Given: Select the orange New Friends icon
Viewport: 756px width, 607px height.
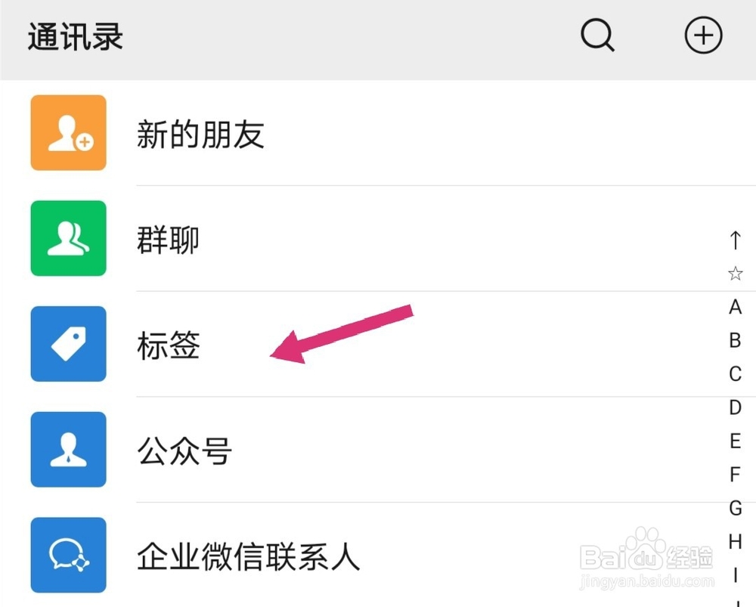Looking at the screenshot, I should pos(68,133).
